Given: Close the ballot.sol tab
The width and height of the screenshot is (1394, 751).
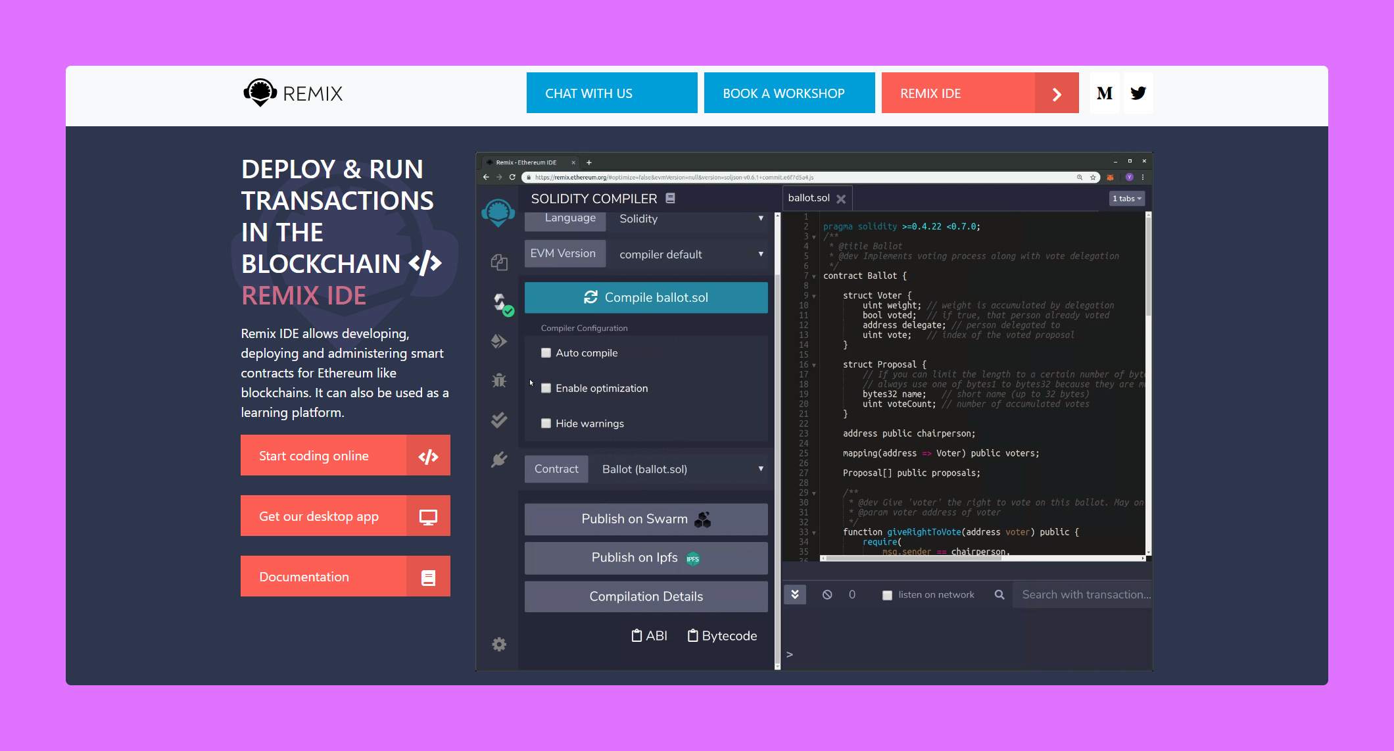Looking at the screenshot, I should pos(841,199).
